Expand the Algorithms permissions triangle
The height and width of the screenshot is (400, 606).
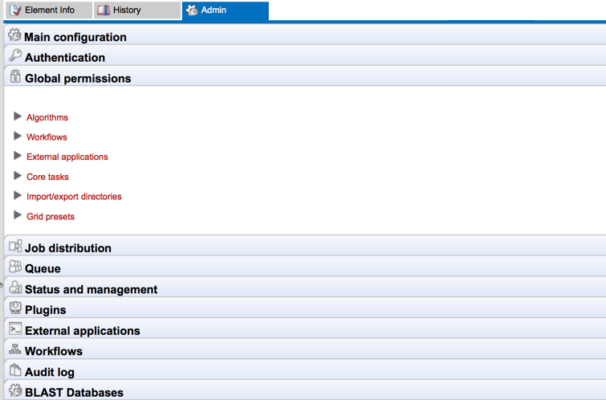click(x=18, y=116)
